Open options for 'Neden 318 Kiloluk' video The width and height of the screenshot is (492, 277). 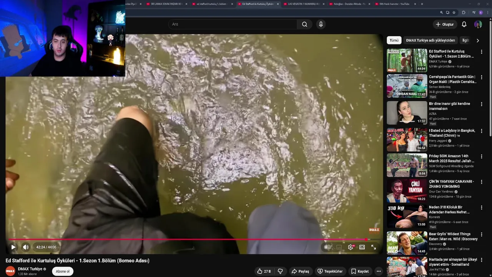pos(481,208)
